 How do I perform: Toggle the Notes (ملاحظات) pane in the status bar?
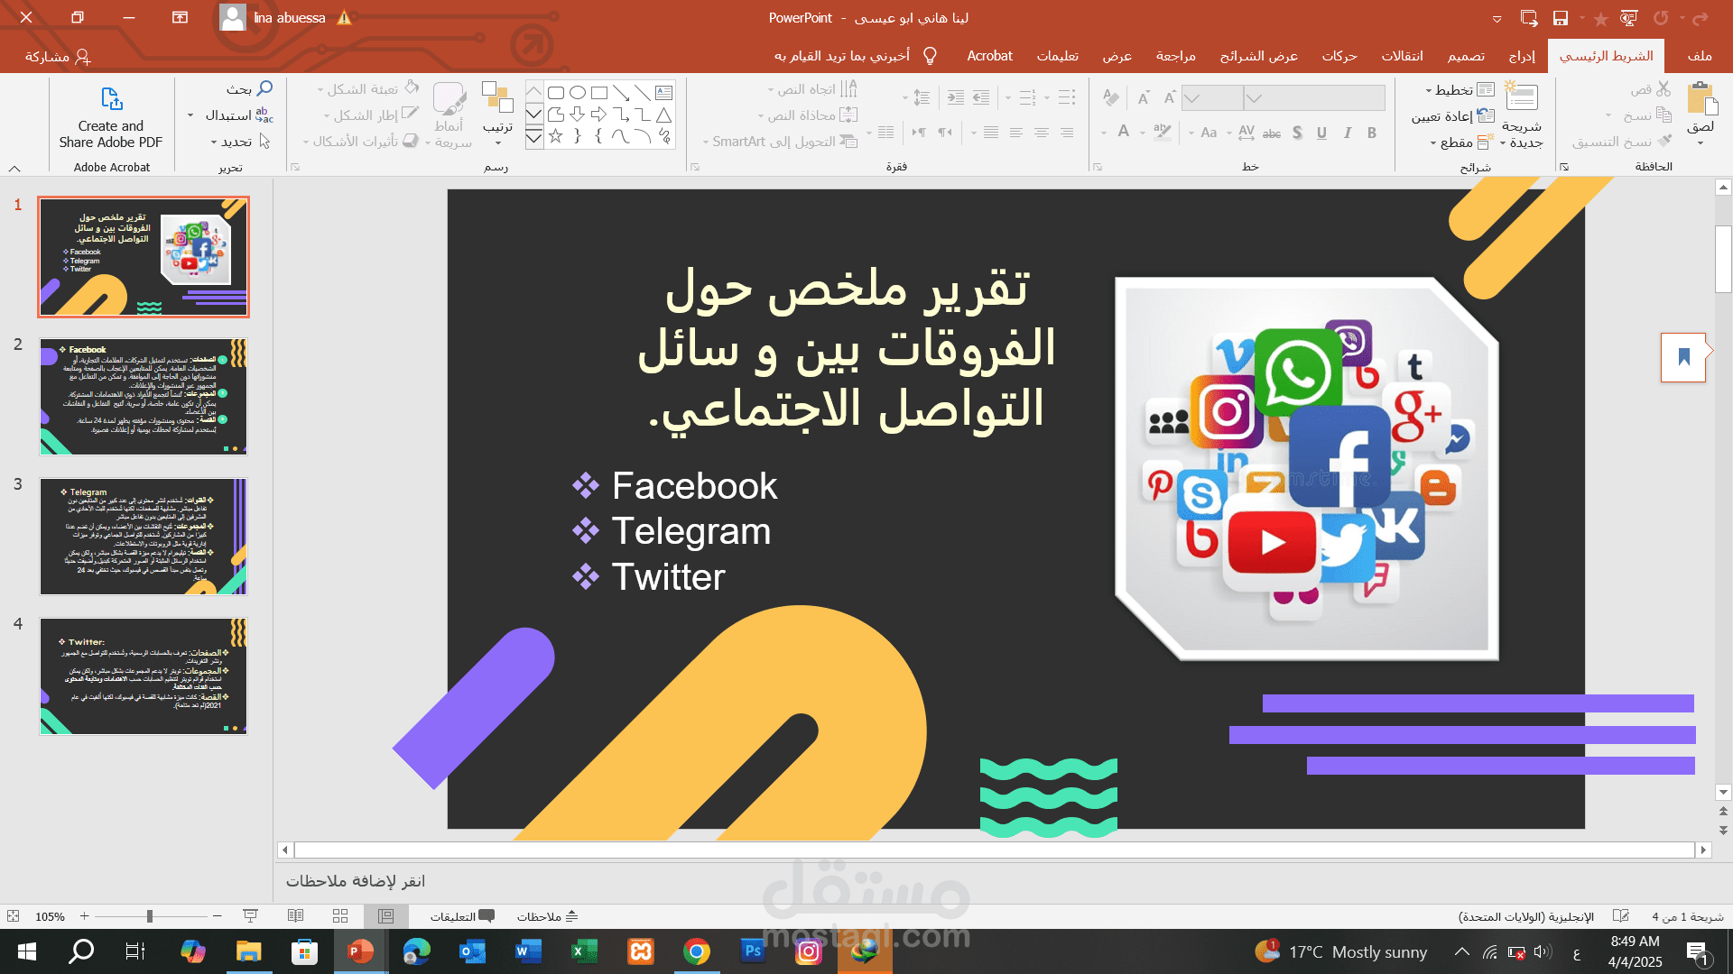(547, 916)
